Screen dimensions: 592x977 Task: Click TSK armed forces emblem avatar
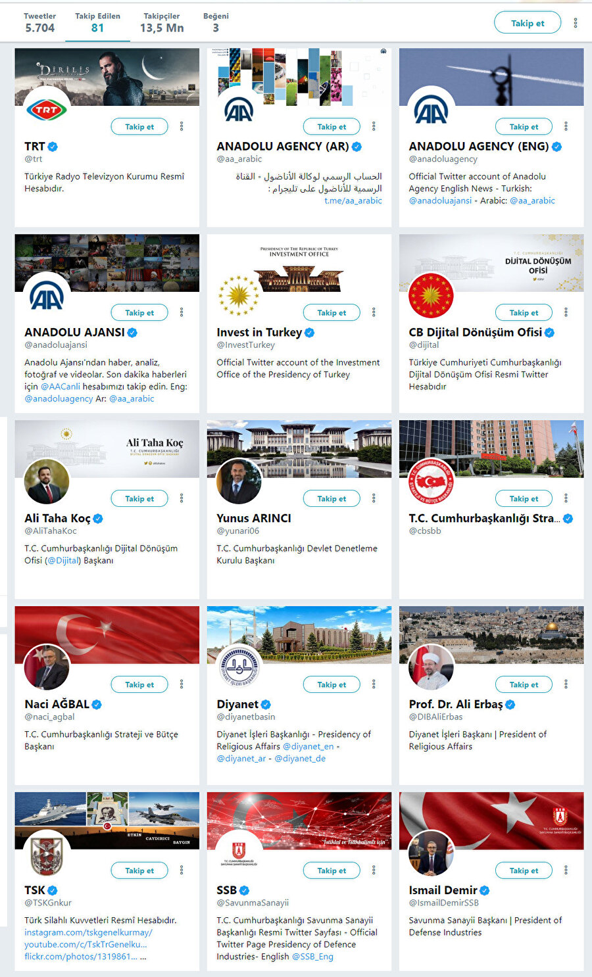47,853
